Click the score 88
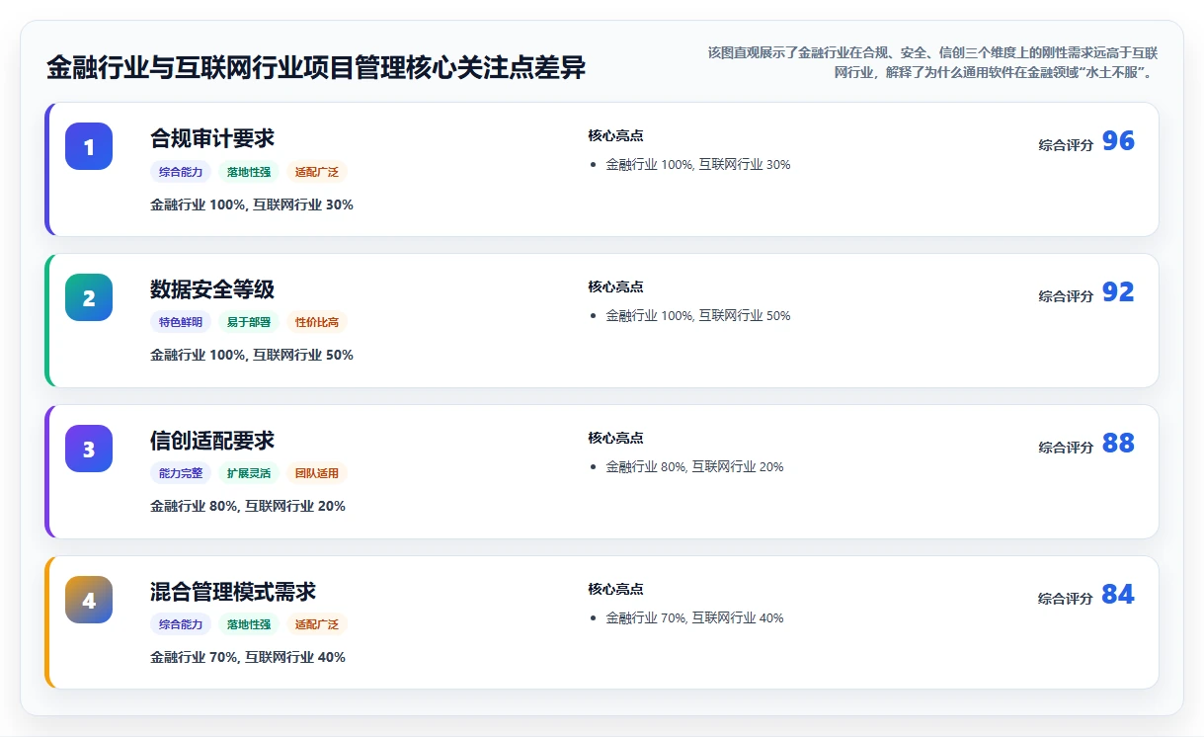The height and width of the screenshot is (737, 1204). coord(1118,444)
